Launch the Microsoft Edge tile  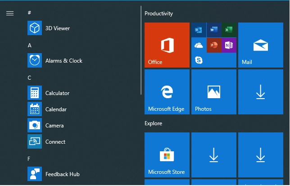(x=167, y=92)
